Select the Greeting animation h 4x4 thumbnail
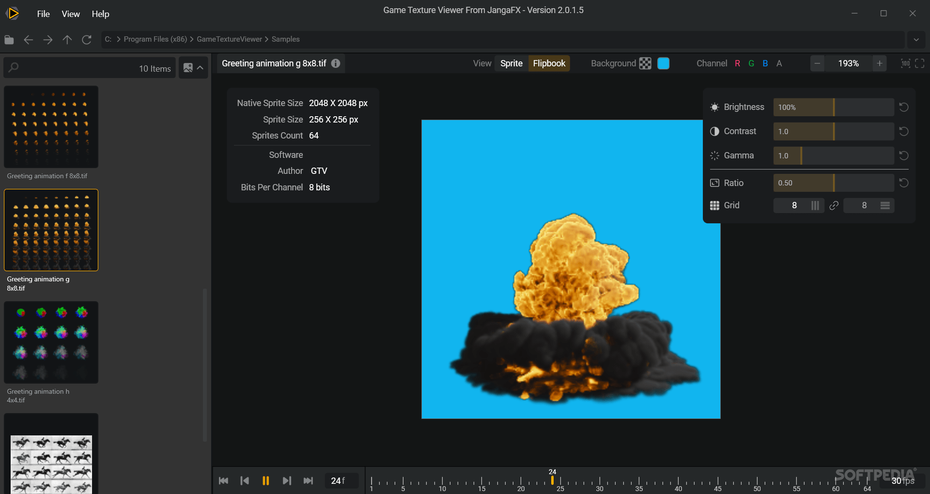Screen dimensions: 930x494 tap(51, 342)
